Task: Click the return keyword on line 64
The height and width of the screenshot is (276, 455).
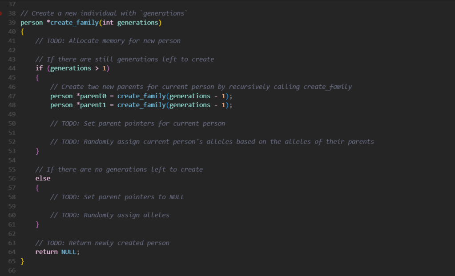Action: click(46, 252)
